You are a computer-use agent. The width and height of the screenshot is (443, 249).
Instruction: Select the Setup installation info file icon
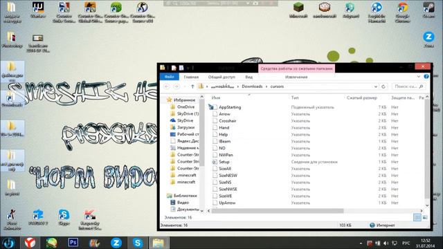[215, 162]
